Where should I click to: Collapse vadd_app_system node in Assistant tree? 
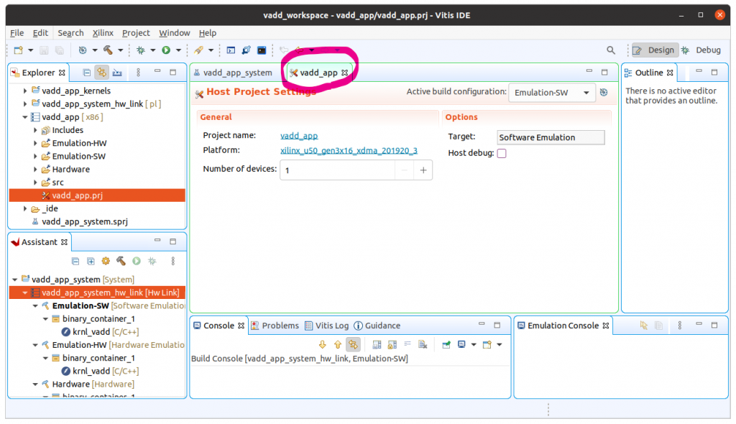click(16, 280)
